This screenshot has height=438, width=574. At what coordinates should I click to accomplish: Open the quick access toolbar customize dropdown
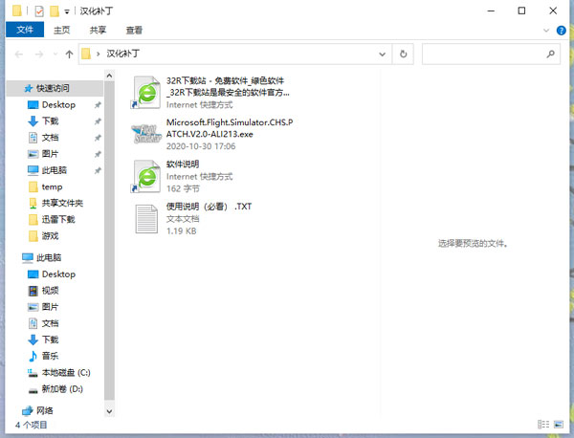click(x=68, y=11)
